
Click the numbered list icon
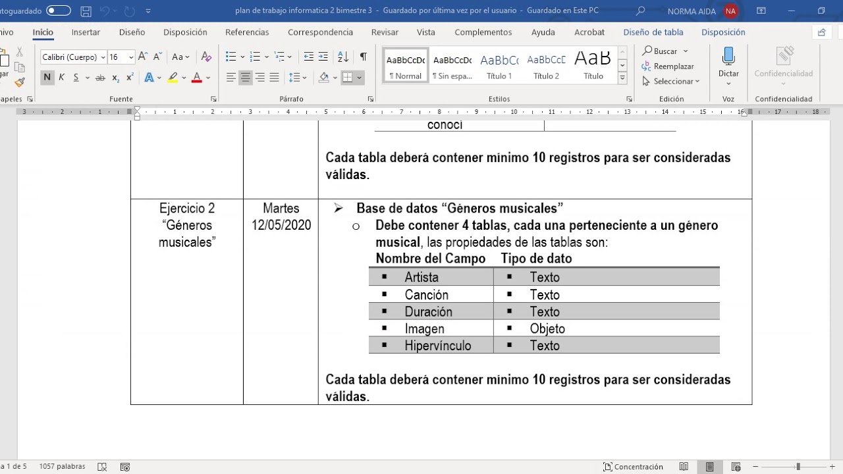coord(256,57)
